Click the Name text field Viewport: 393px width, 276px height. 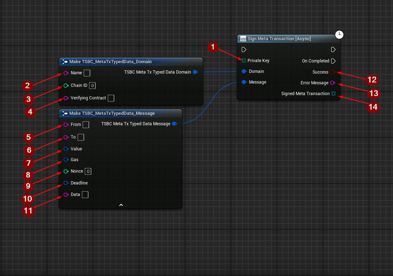[x=87, y=73]
